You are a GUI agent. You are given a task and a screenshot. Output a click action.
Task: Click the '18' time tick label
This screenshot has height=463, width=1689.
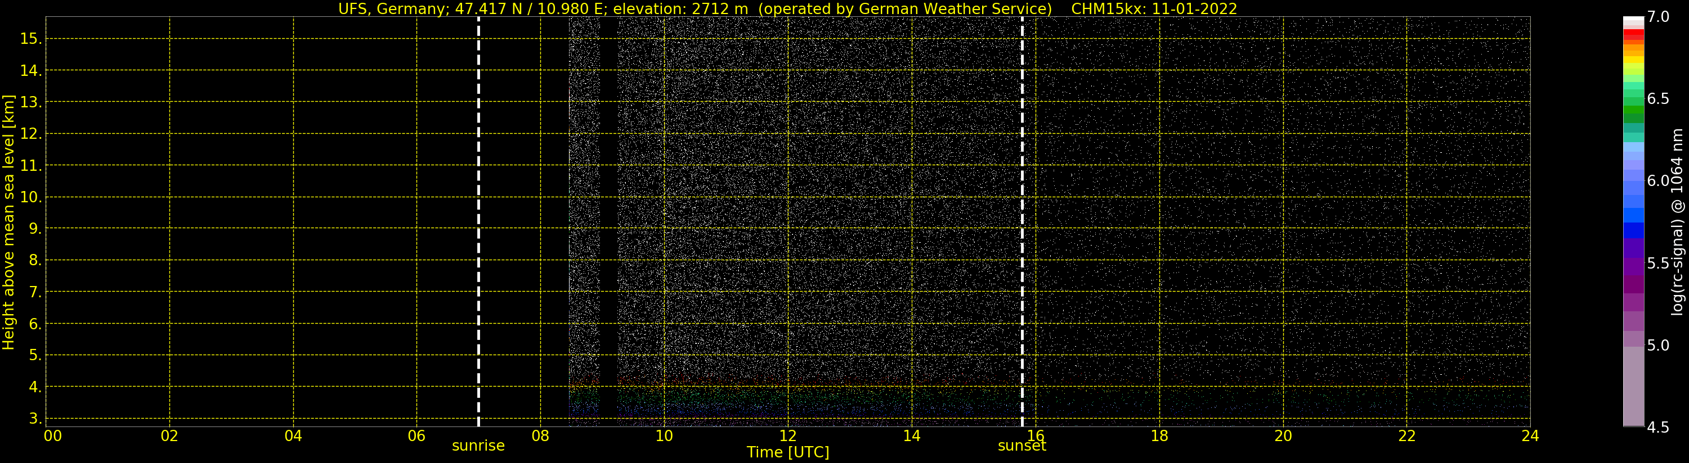1159,435
